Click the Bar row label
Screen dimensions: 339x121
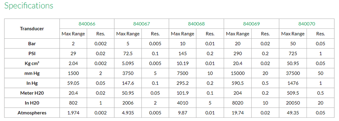click(32, 44)
